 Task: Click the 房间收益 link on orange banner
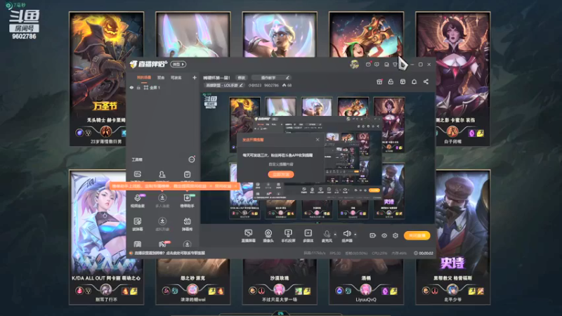223,186
